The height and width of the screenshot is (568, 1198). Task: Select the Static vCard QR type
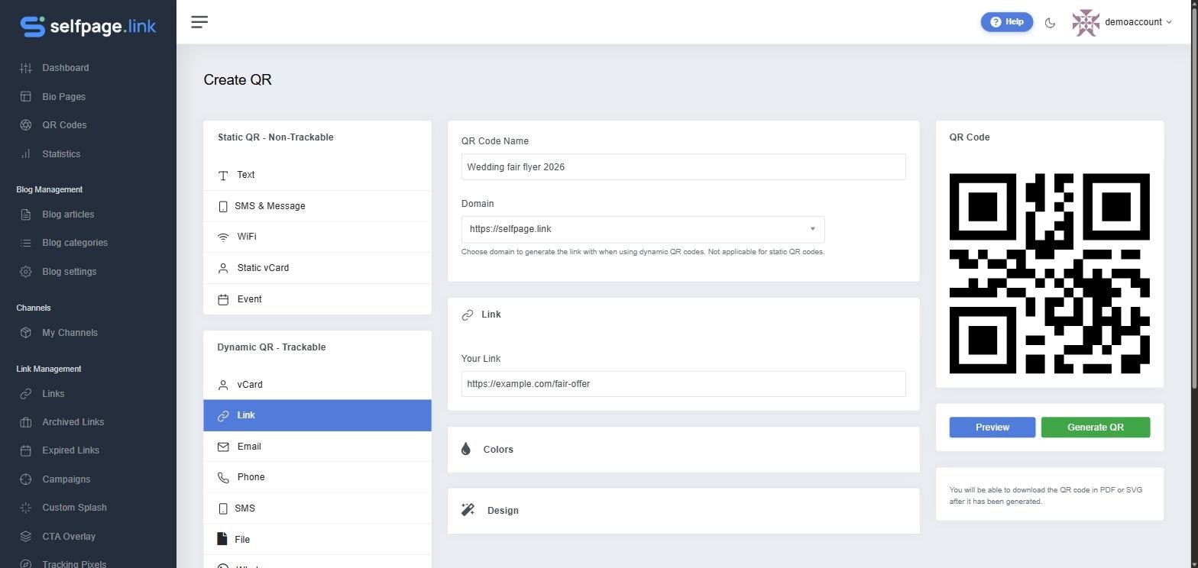317,268
